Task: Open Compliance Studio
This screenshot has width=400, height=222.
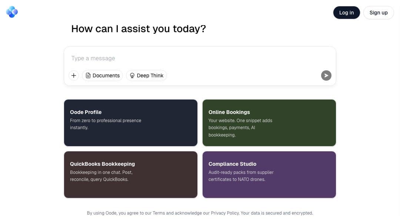Action: (269, 174)
